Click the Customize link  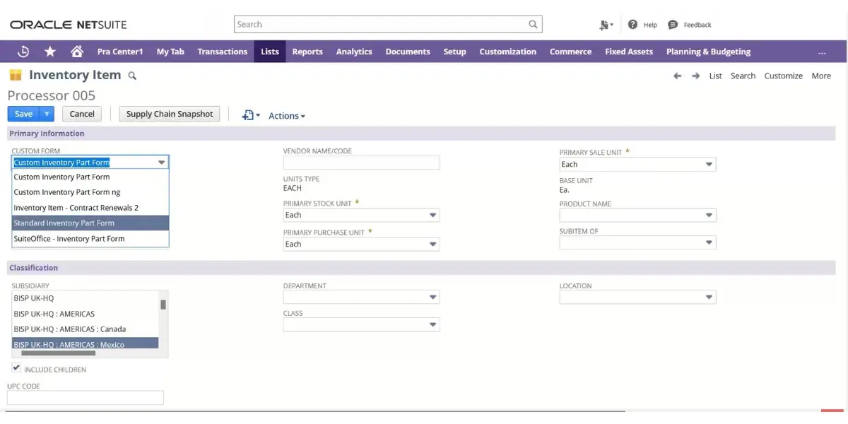(x=783, y=76)
